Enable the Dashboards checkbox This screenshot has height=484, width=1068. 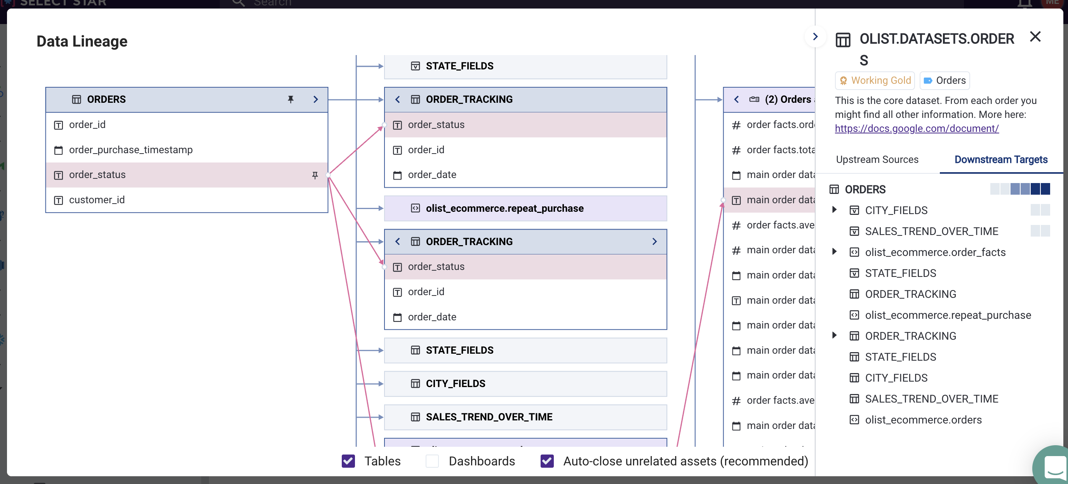point(432,461)
